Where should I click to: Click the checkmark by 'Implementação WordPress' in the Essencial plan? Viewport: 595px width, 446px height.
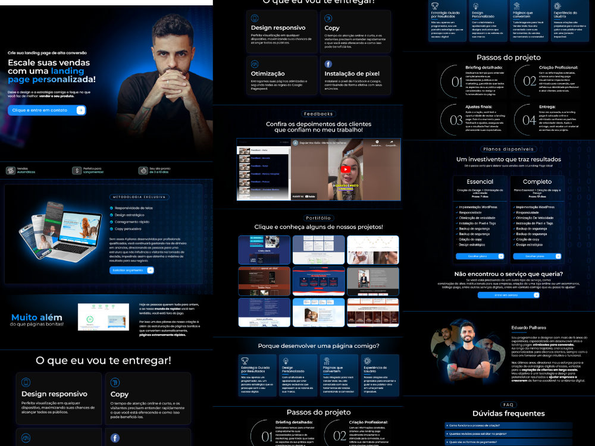coord(456,207)
